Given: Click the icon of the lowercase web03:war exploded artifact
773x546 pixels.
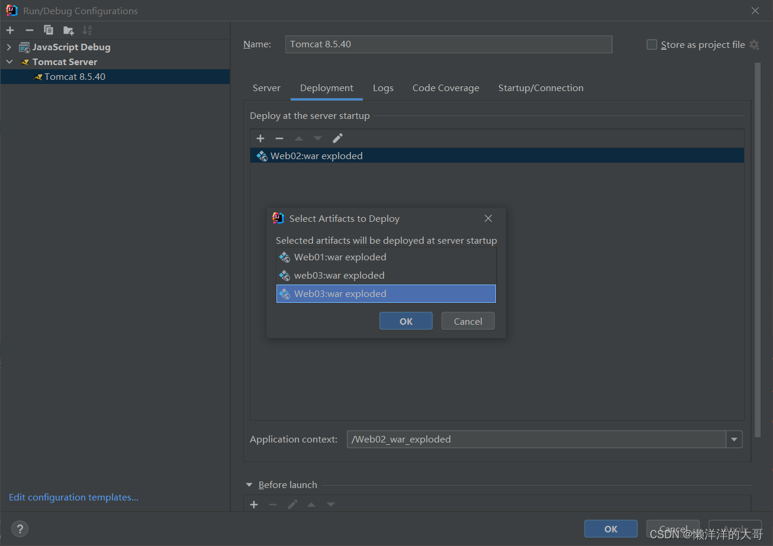Looking at the screenshot, I should coord(285,276).
